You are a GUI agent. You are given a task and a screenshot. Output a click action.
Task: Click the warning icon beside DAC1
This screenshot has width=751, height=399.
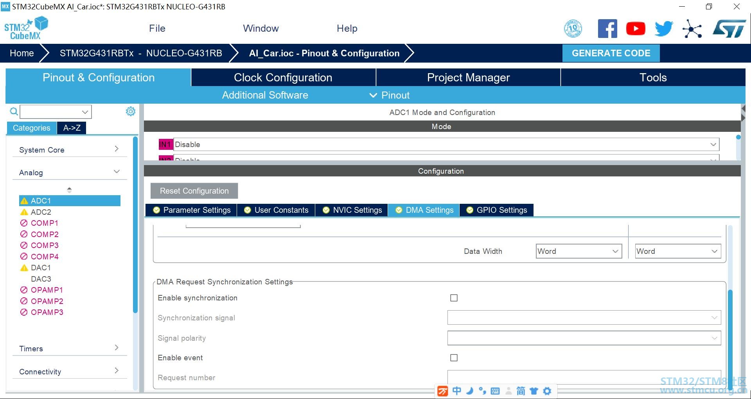(x=24, y=268)
